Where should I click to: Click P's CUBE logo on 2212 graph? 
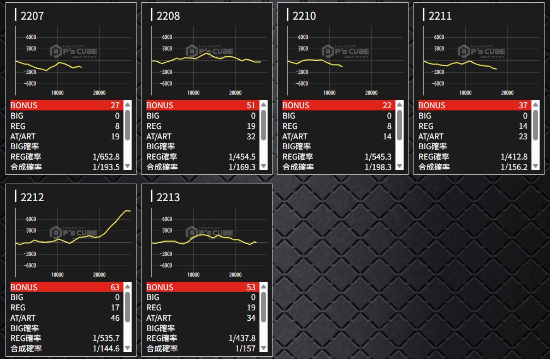73,233
